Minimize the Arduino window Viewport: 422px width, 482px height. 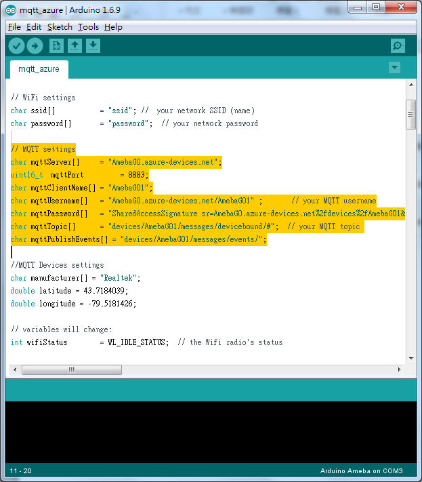coord(358,7)
